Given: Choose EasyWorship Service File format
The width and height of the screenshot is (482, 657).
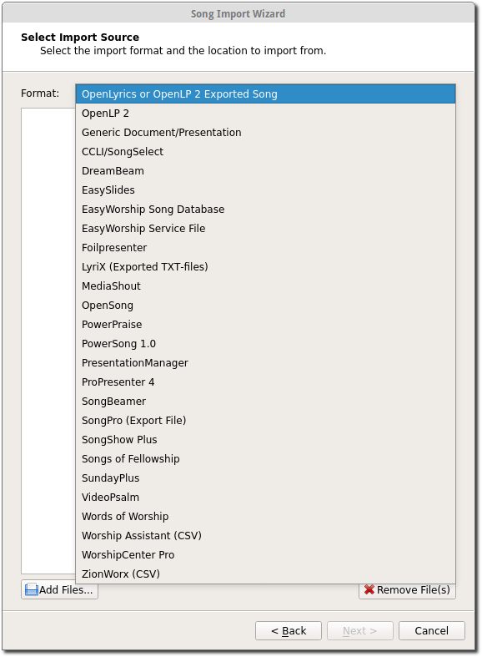Looking at the screenshot, I should click(265, 229).
